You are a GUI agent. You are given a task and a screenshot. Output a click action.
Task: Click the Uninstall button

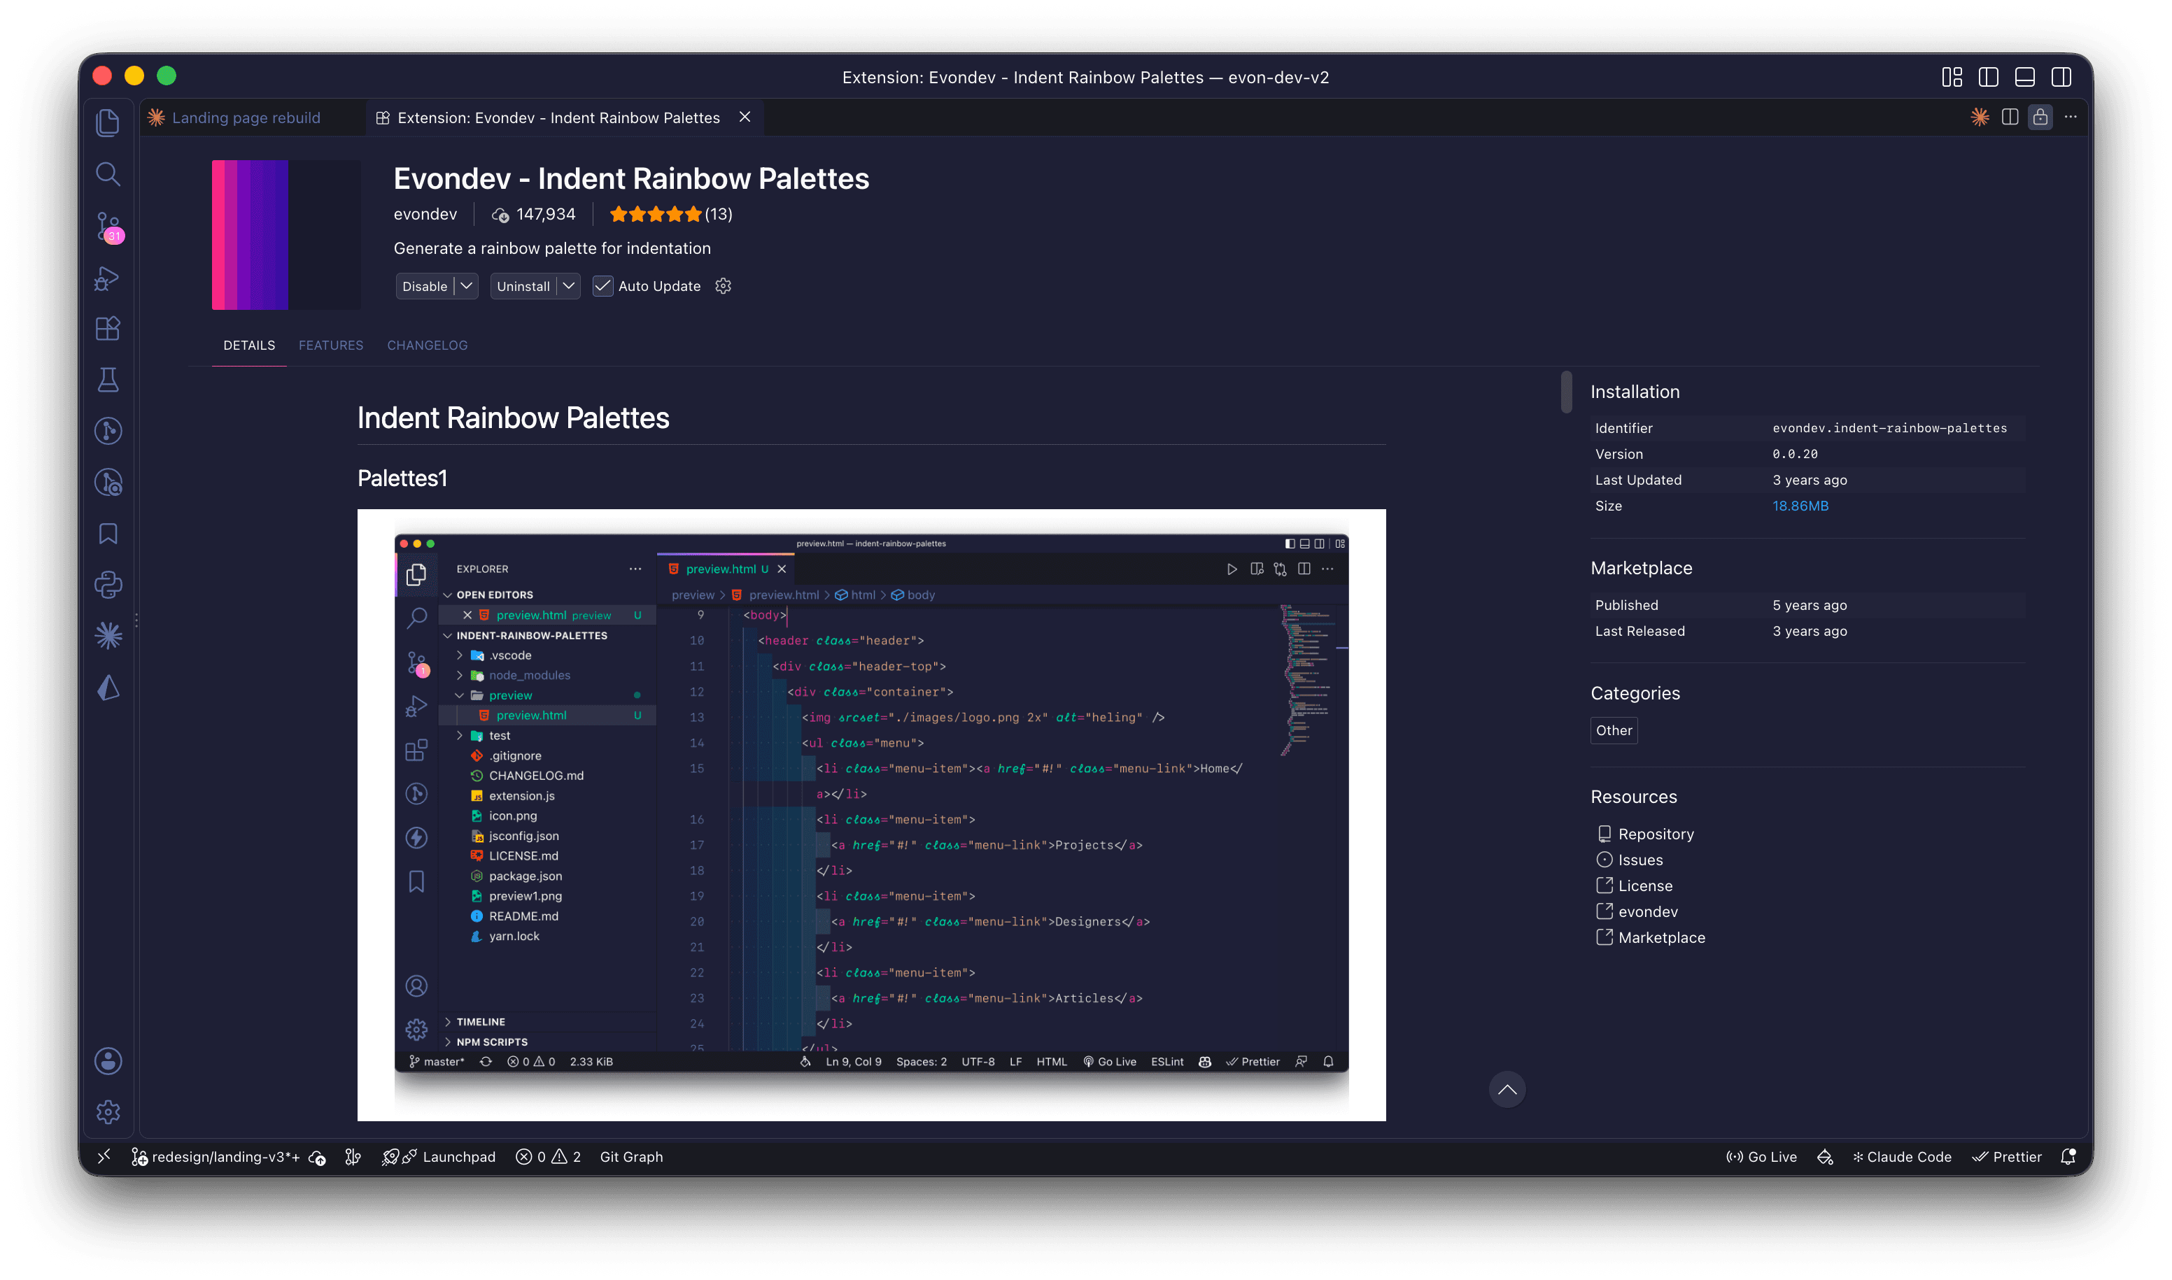coord(523,285)
